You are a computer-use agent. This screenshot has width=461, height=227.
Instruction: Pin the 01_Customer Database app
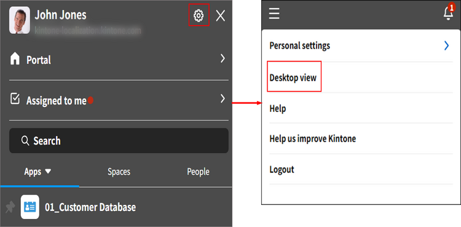tap(10, 207)
